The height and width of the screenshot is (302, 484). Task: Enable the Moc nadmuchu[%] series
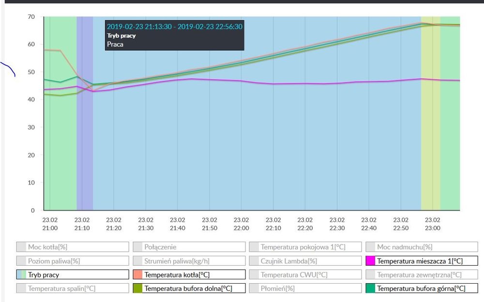(x=422, y=247)
